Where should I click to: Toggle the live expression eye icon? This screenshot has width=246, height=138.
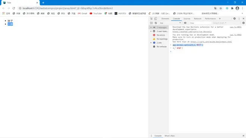pos(185,23)
